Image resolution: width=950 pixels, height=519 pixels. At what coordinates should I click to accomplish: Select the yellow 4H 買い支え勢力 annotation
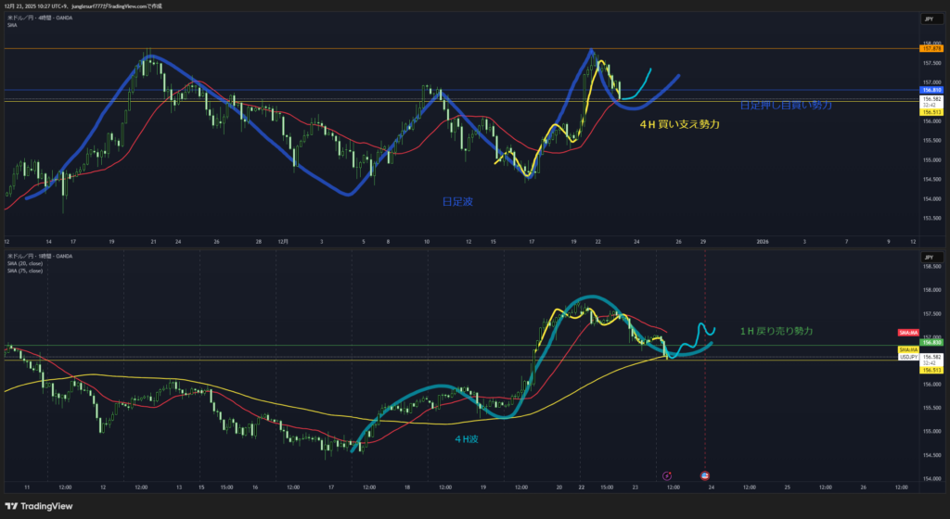click(682, 123)
